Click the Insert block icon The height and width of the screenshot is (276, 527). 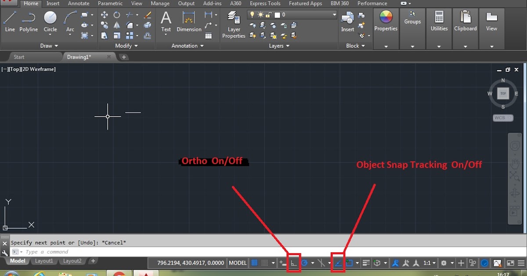point(347,20)
